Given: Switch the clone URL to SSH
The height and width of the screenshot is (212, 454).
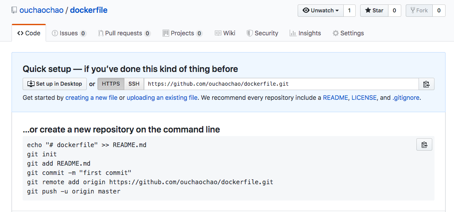Looking at the screenshot, I should tap(134, 84).
